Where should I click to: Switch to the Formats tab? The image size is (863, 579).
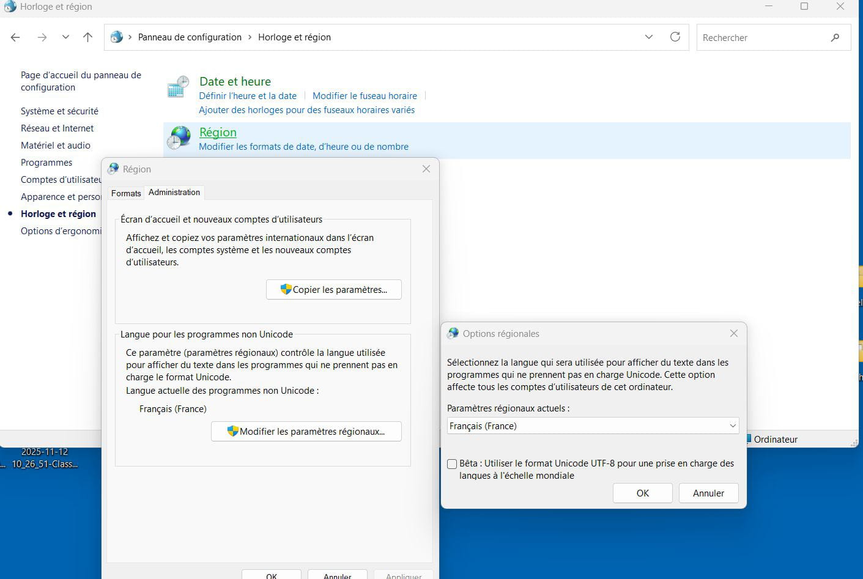click(126, 193)
